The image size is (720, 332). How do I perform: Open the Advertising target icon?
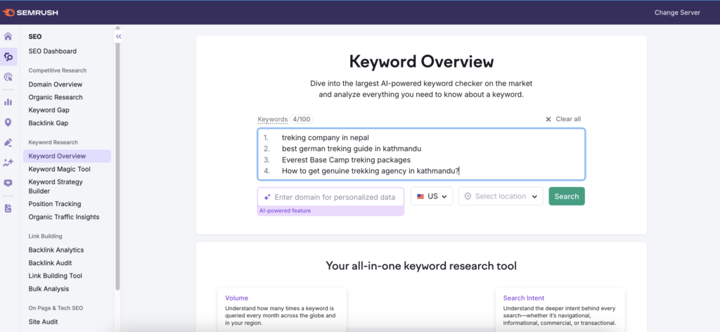8,77
